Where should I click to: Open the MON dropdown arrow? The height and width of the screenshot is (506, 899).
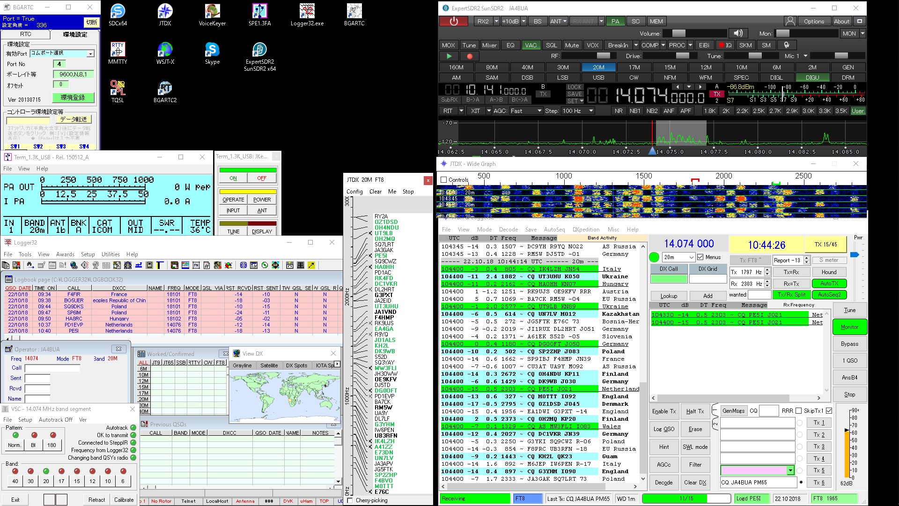coord(862,33)
